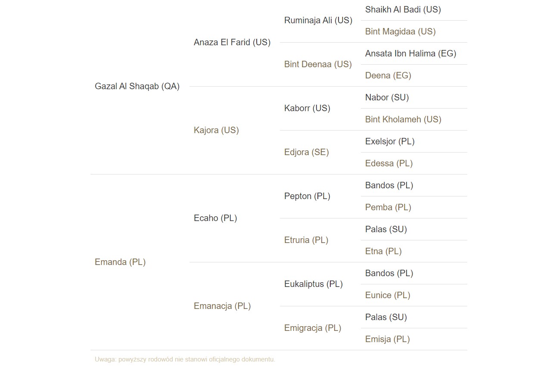Viewport: 559px width, 377px height.
Task: Click Eunice (PL) ancestor
Action: click(x=388, y=295)
